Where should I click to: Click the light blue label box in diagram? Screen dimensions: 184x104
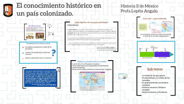coord(154,23)
